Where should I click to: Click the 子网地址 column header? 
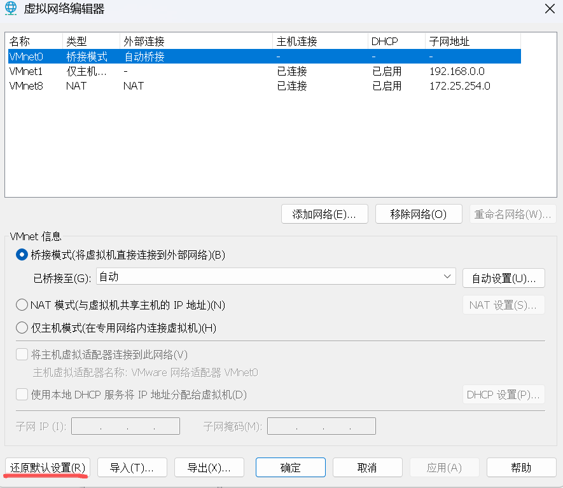click(473, 41)
